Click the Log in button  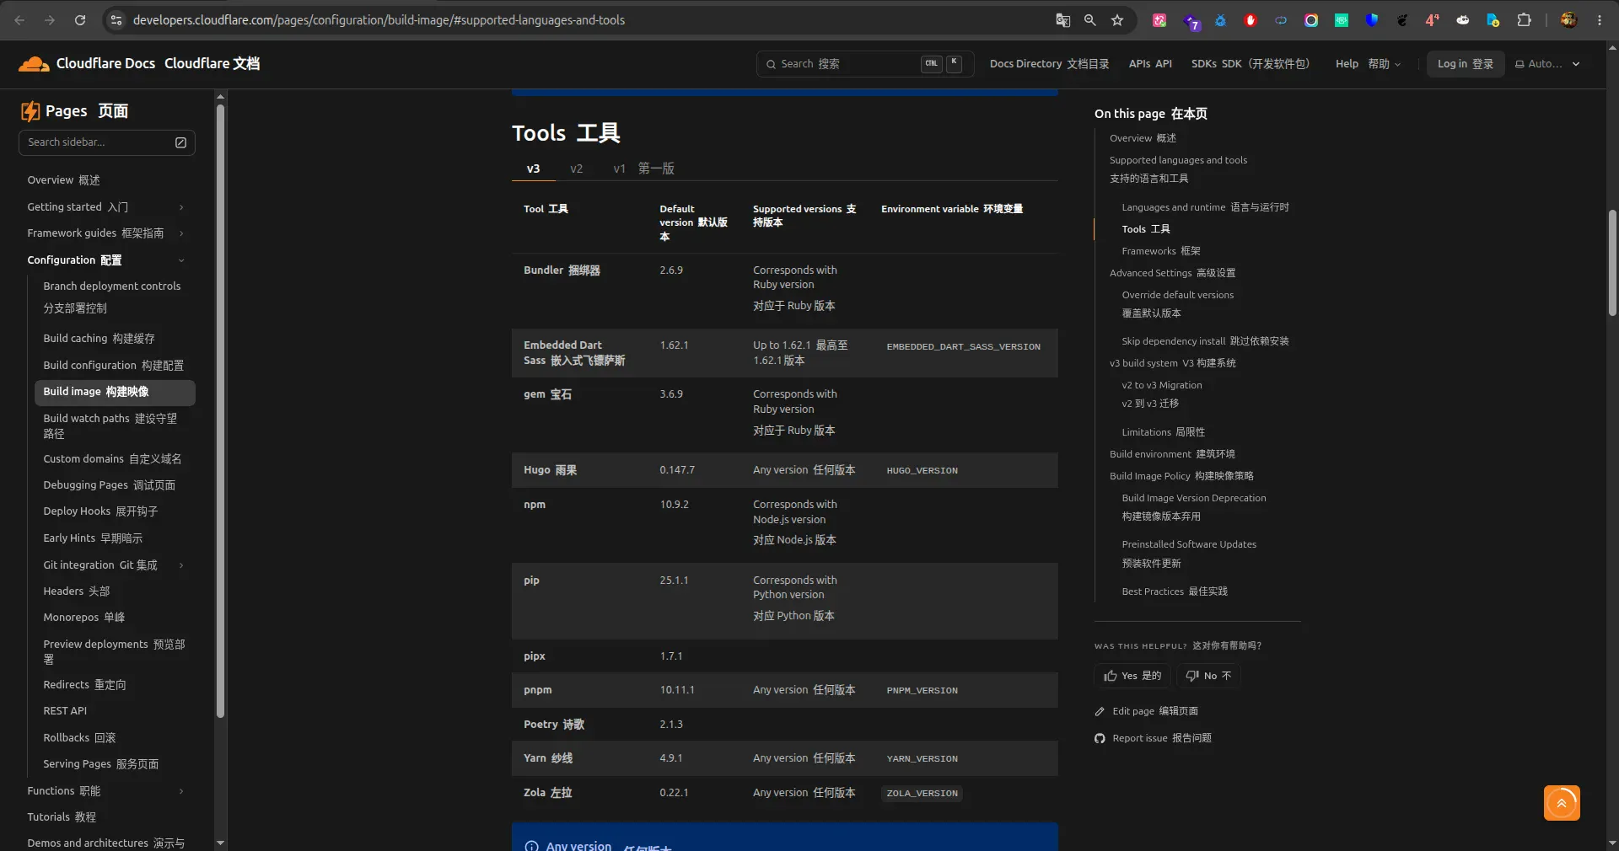1466,64
